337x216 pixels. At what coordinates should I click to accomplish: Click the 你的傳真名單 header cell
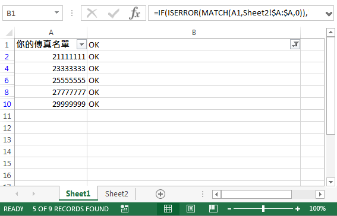46,45
